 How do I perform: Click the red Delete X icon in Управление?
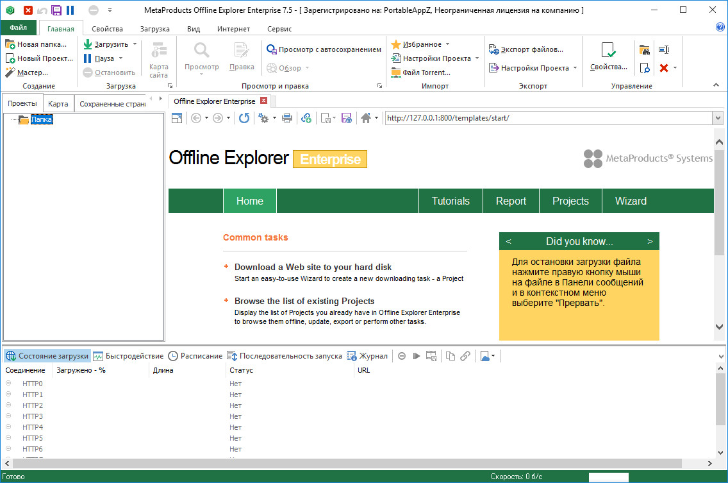[664, 67]
